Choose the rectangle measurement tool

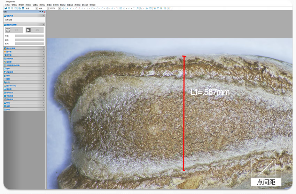(92, 8)
